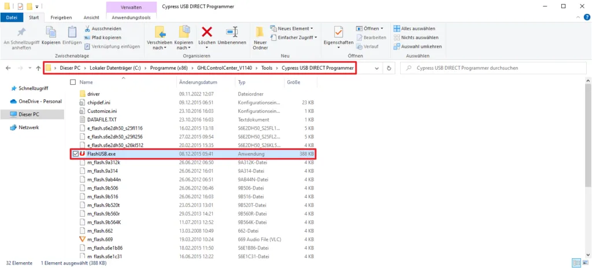Click Verknüpfung einfügen

pos(112,47)
